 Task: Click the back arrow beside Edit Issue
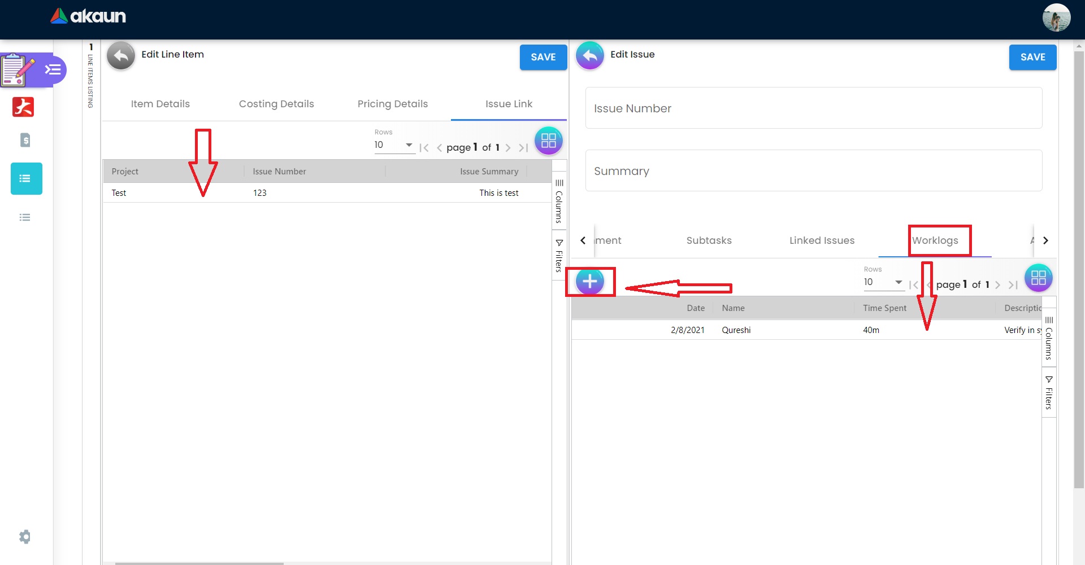[x=589, y=56]
